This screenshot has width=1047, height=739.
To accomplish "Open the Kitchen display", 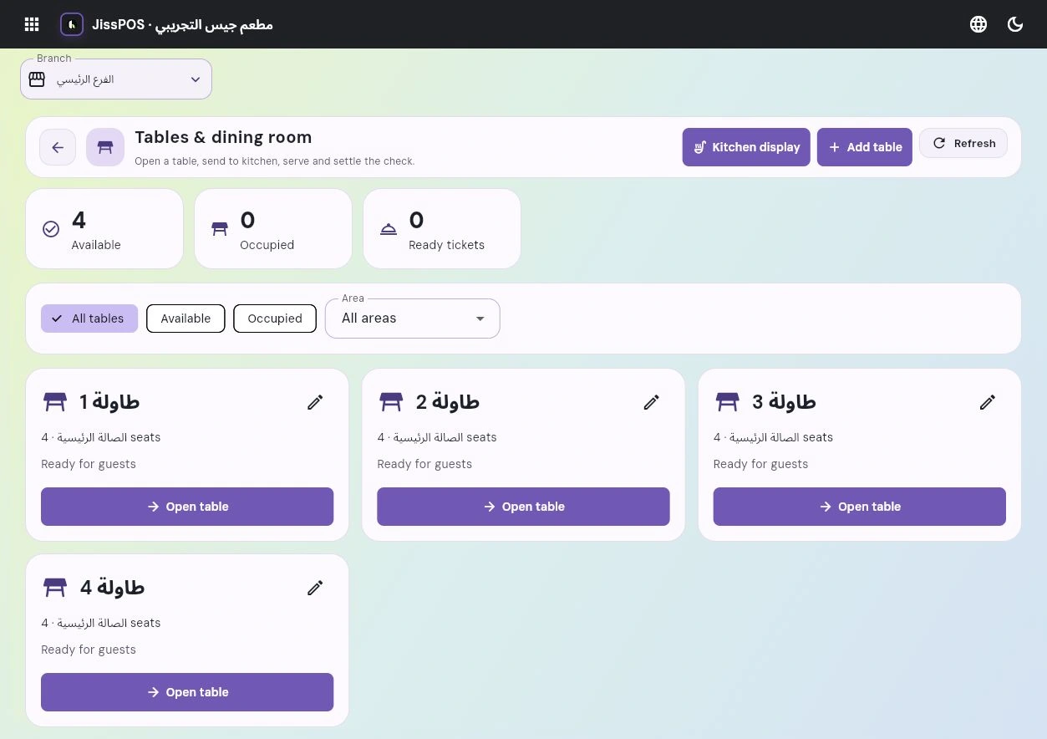I will click(746, 147).
